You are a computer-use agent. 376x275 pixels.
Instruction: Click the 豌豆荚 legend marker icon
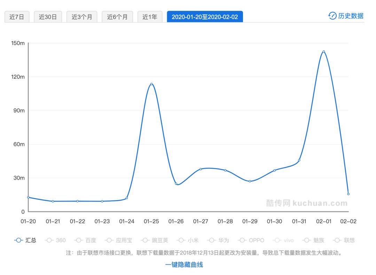144,240
